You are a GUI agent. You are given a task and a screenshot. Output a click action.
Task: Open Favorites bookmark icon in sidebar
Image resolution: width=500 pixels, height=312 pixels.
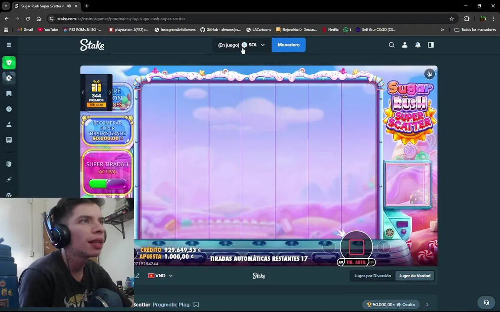(x=9, y=94)
